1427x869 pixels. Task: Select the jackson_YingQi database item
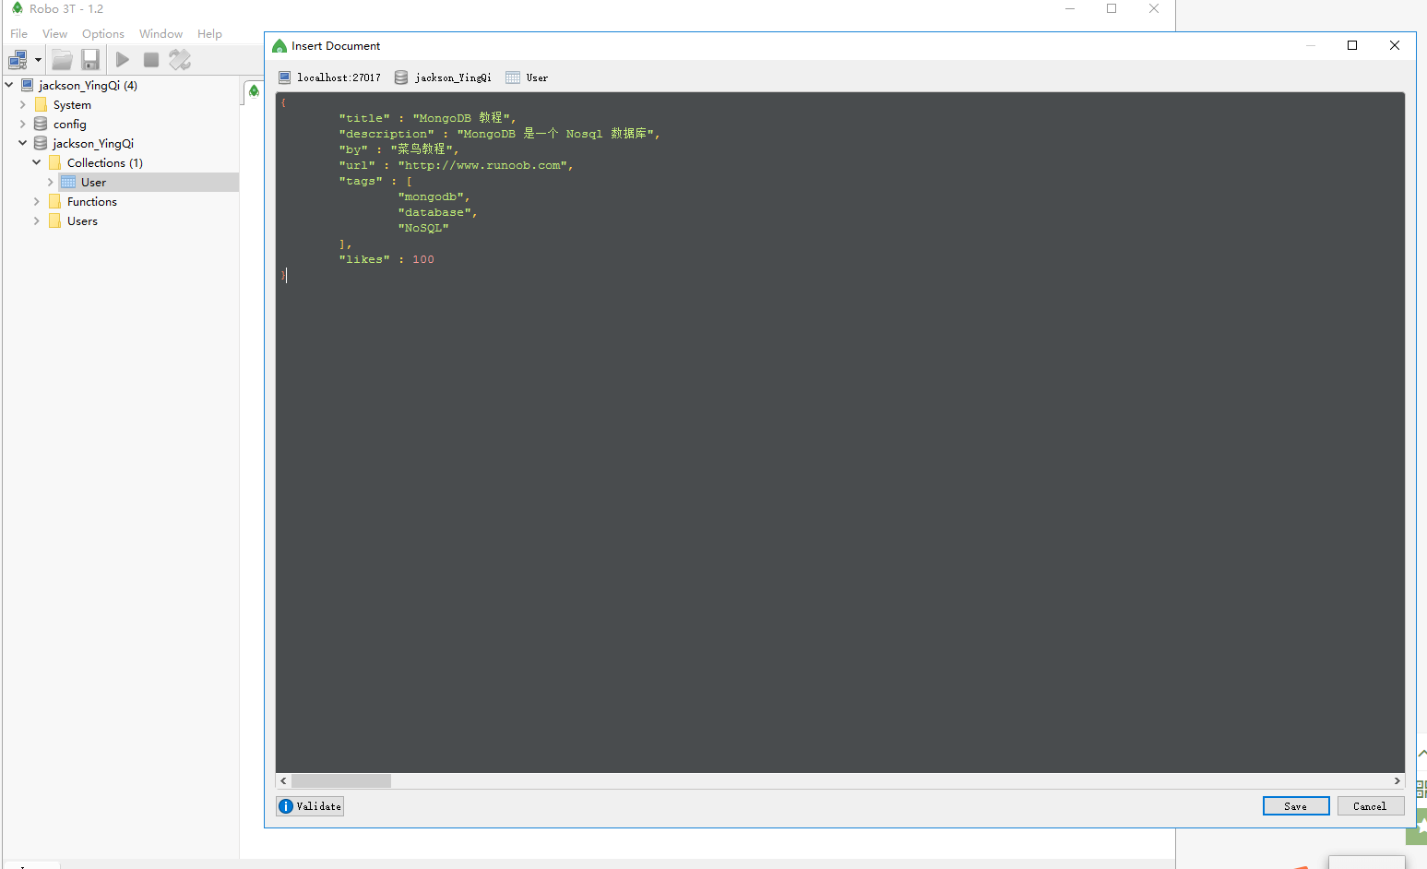coord(93,144)
